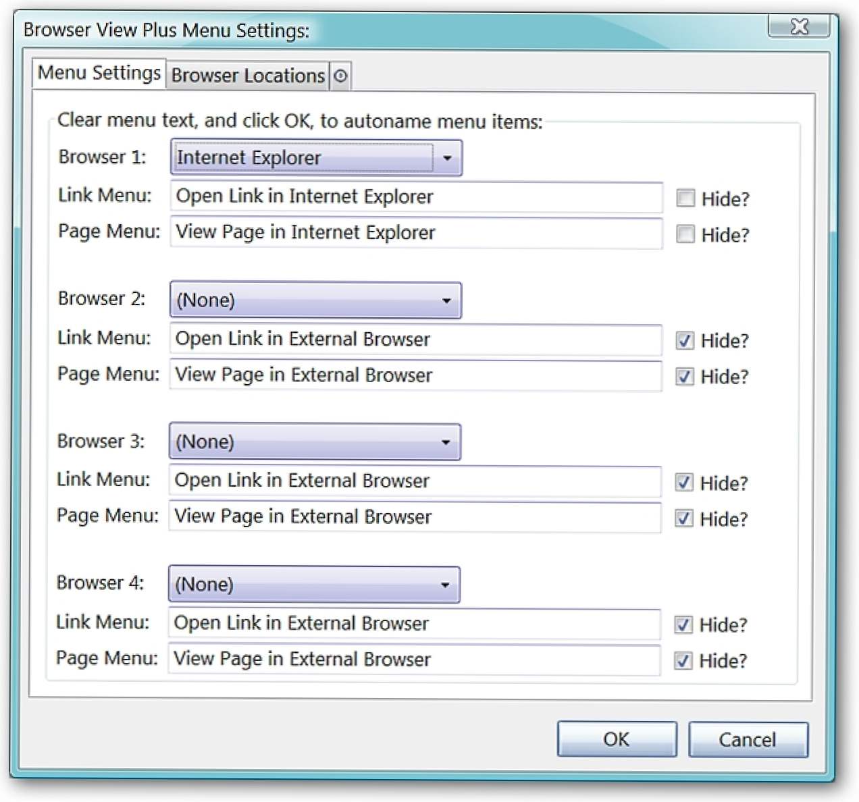Uncheck Hide for Browser 2 Link Menu

click(x=685, y=340)
